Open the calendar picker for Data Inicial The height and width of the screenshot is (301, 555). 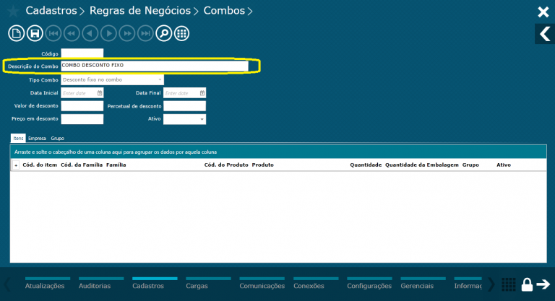[100, 93]
